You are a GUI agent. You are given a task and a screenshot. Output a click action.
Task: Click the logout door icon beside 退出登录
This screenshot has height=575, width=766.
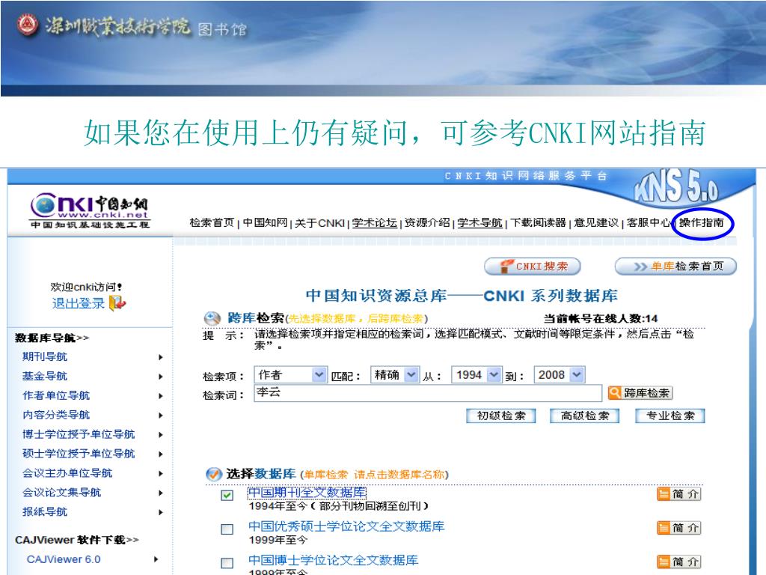tap(117, 303)
